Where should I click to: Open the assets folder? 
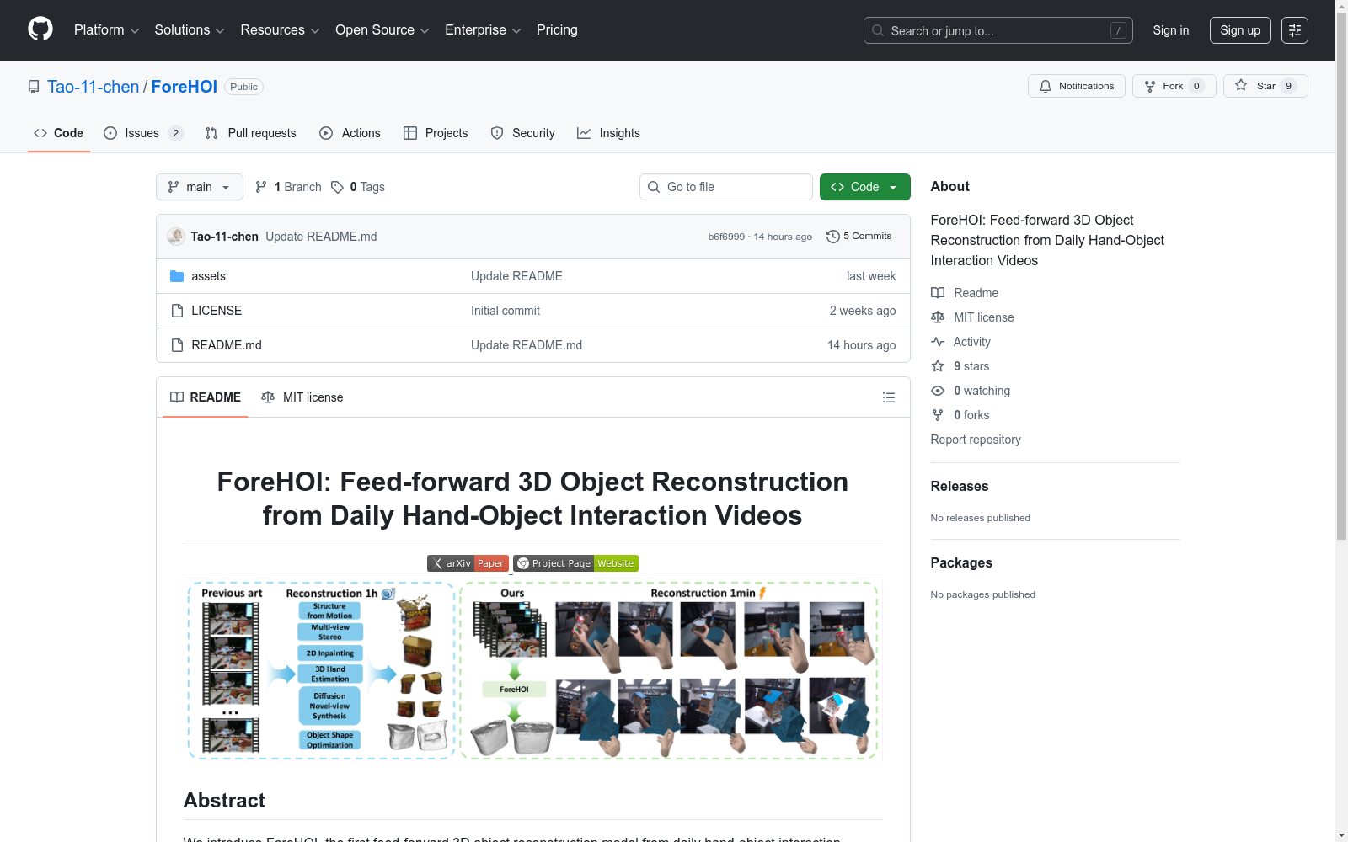208,276
